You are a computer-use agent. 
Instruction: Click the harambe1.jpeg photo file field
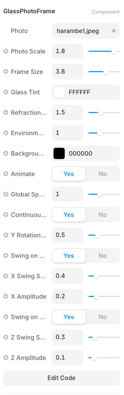tap(86, 31)
